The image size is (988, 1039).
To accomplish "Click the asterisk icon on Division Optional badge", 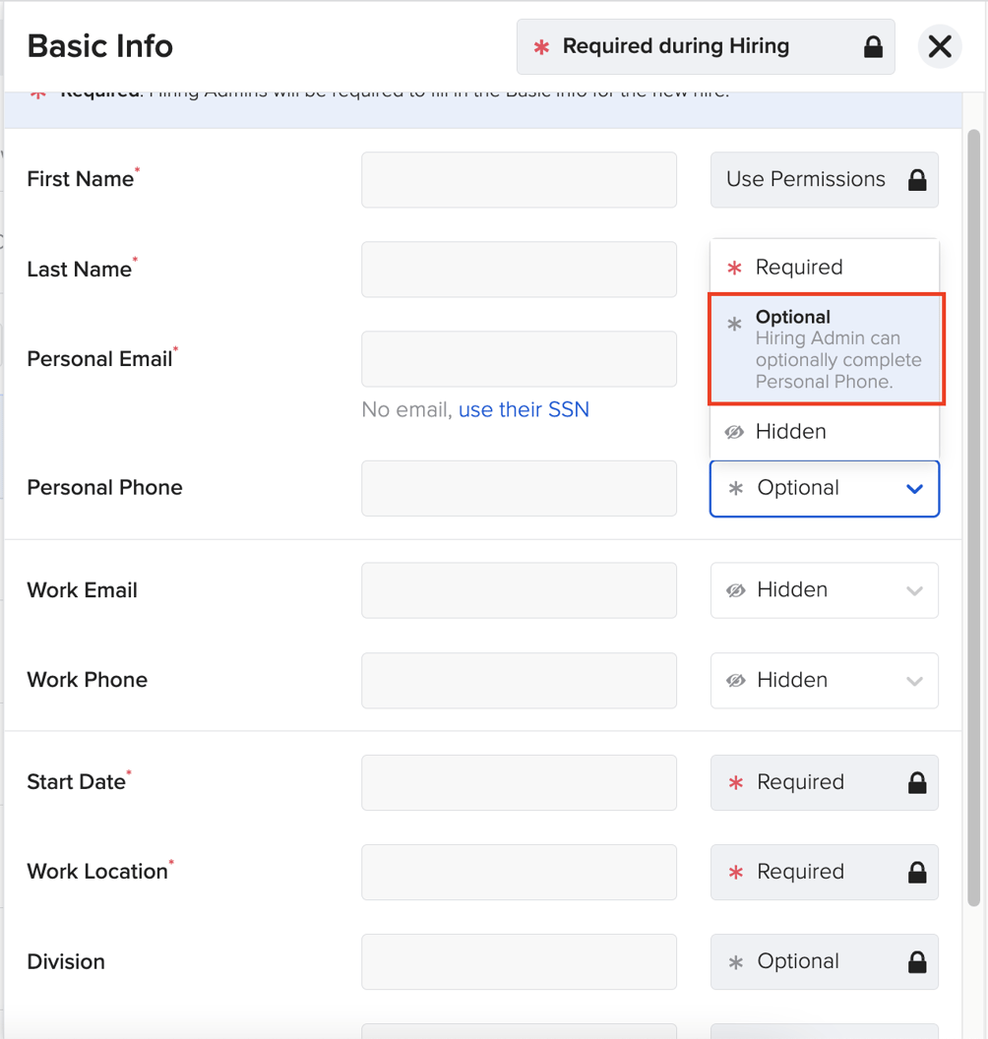I will coord(737,961).
